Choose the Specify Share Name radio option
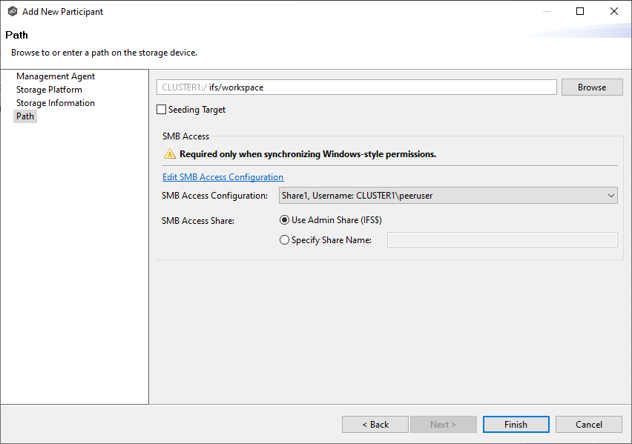Image resolution: width=632 pixels, height=444 pixels. point(284,240)
